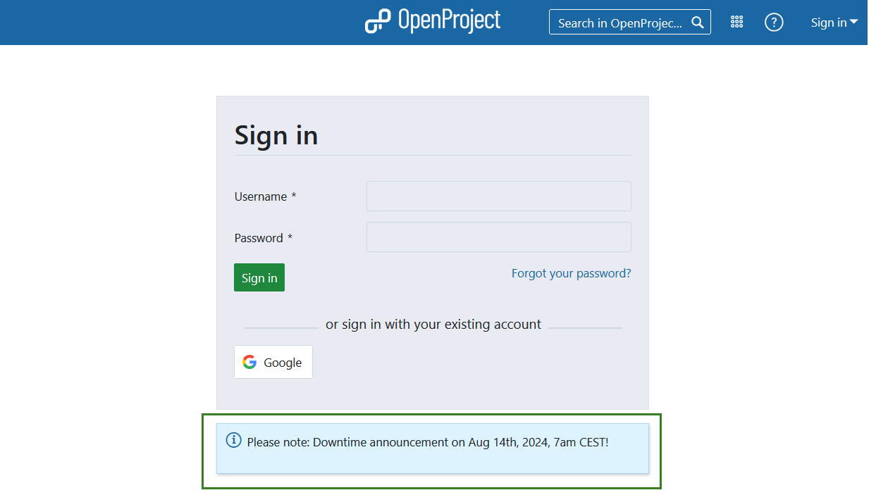Click the OpenProject logo in the header
876x502 pixels.
432,21
